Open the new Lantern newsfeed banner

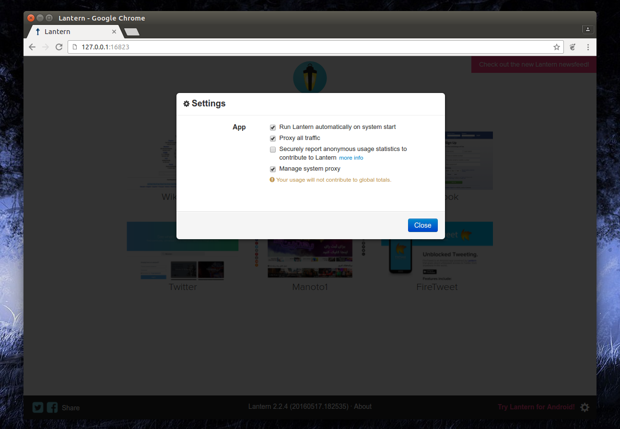click(534, 64)
